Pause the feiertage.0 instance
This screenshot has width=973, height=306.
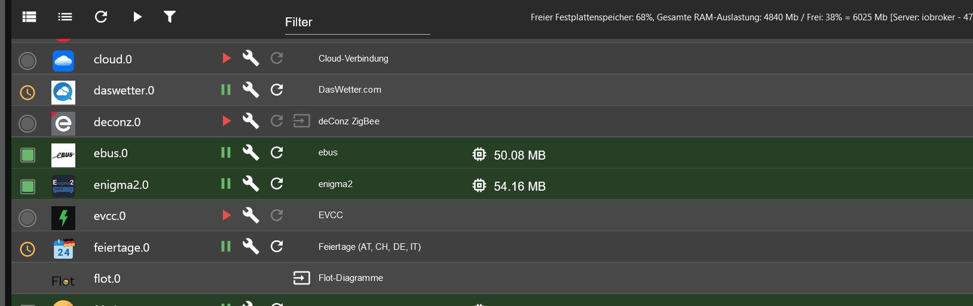click(x=226, y=246)
